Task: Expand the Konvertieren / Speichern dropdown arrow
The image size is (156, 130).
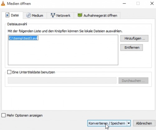Action: [x=129, y=123]
